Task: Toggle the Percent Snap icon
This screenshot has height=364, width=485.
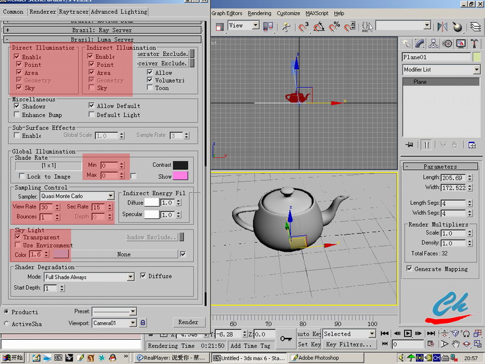Action: click(x=335, y=27)
